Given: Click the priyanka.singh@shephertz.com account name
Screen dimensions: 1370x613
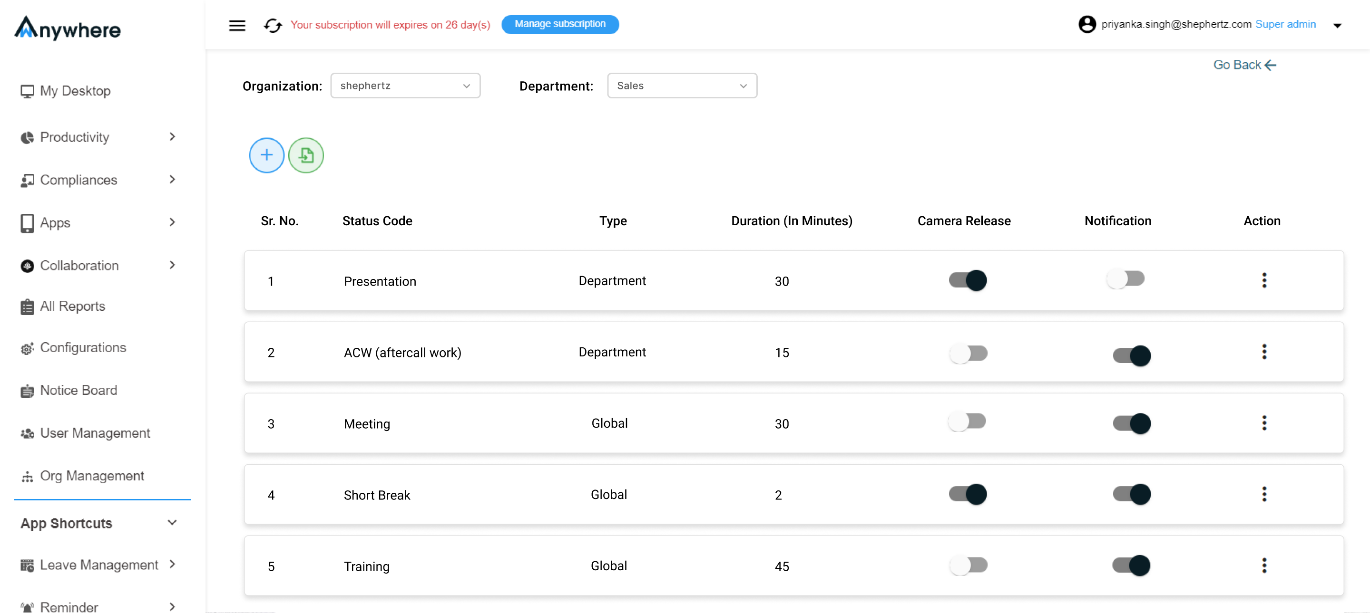Looking at the screenshot, I should [x=1176, y=24].
